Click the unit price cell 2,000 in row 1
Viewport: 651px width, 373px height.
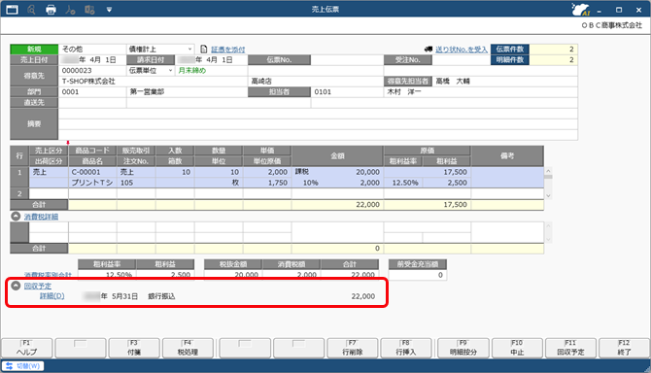coord(267,172)
